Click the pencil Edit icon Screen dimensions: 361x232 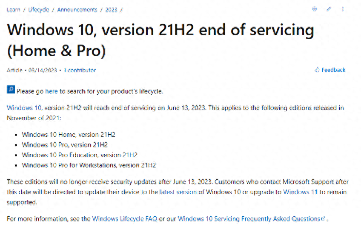click(329, 9)
